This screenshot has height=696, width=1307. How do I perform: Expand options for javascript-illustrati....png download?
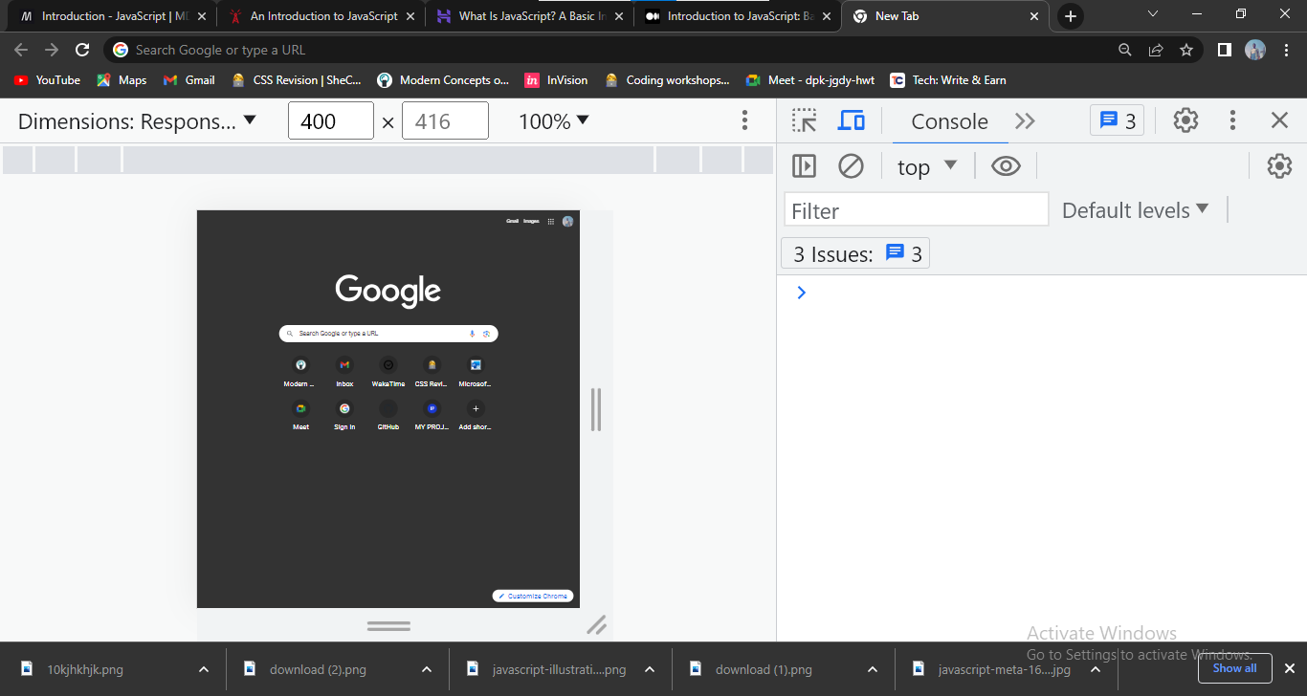[650, 669]
